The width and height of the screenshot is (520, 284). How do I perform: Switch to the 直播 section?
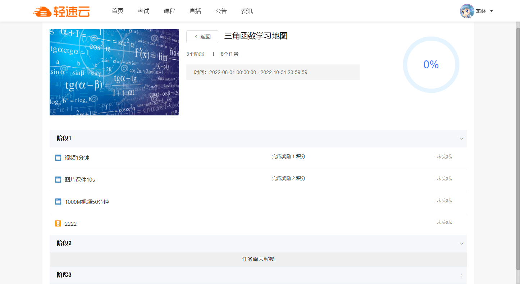click(x=195, y=11)
